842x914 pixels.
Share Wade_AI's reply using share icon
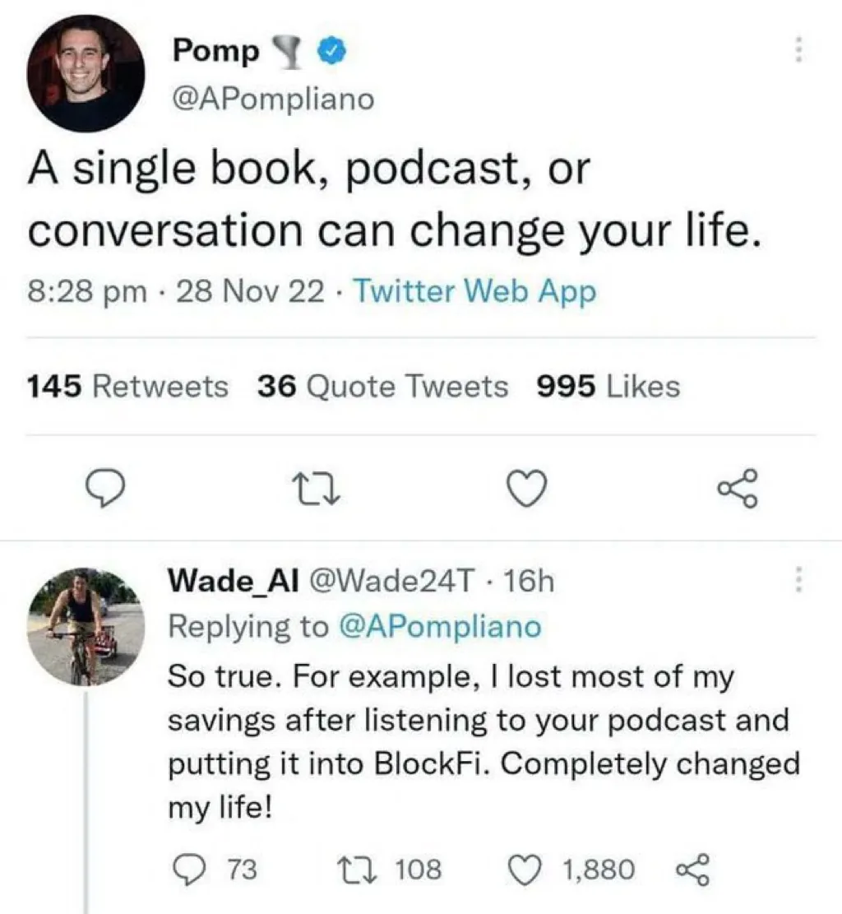[x=688, y=869]
